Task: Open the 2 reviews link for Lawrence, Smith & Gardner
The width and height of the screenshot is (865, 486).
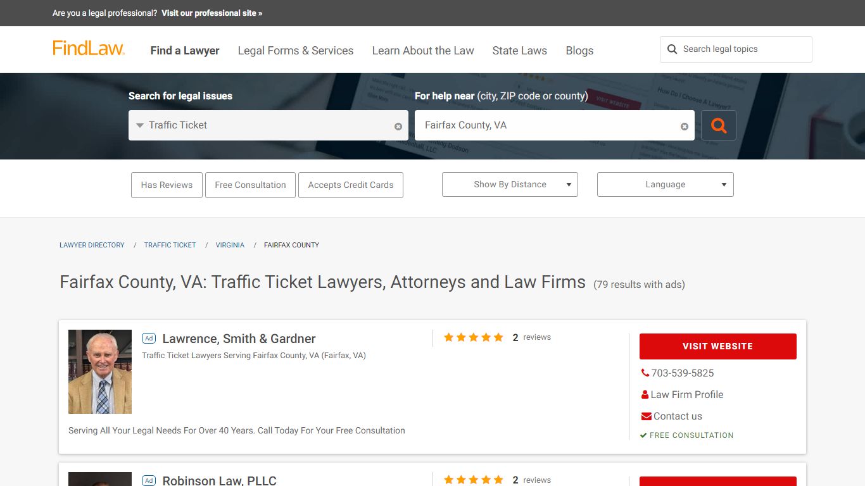Action: pos(531,337)
